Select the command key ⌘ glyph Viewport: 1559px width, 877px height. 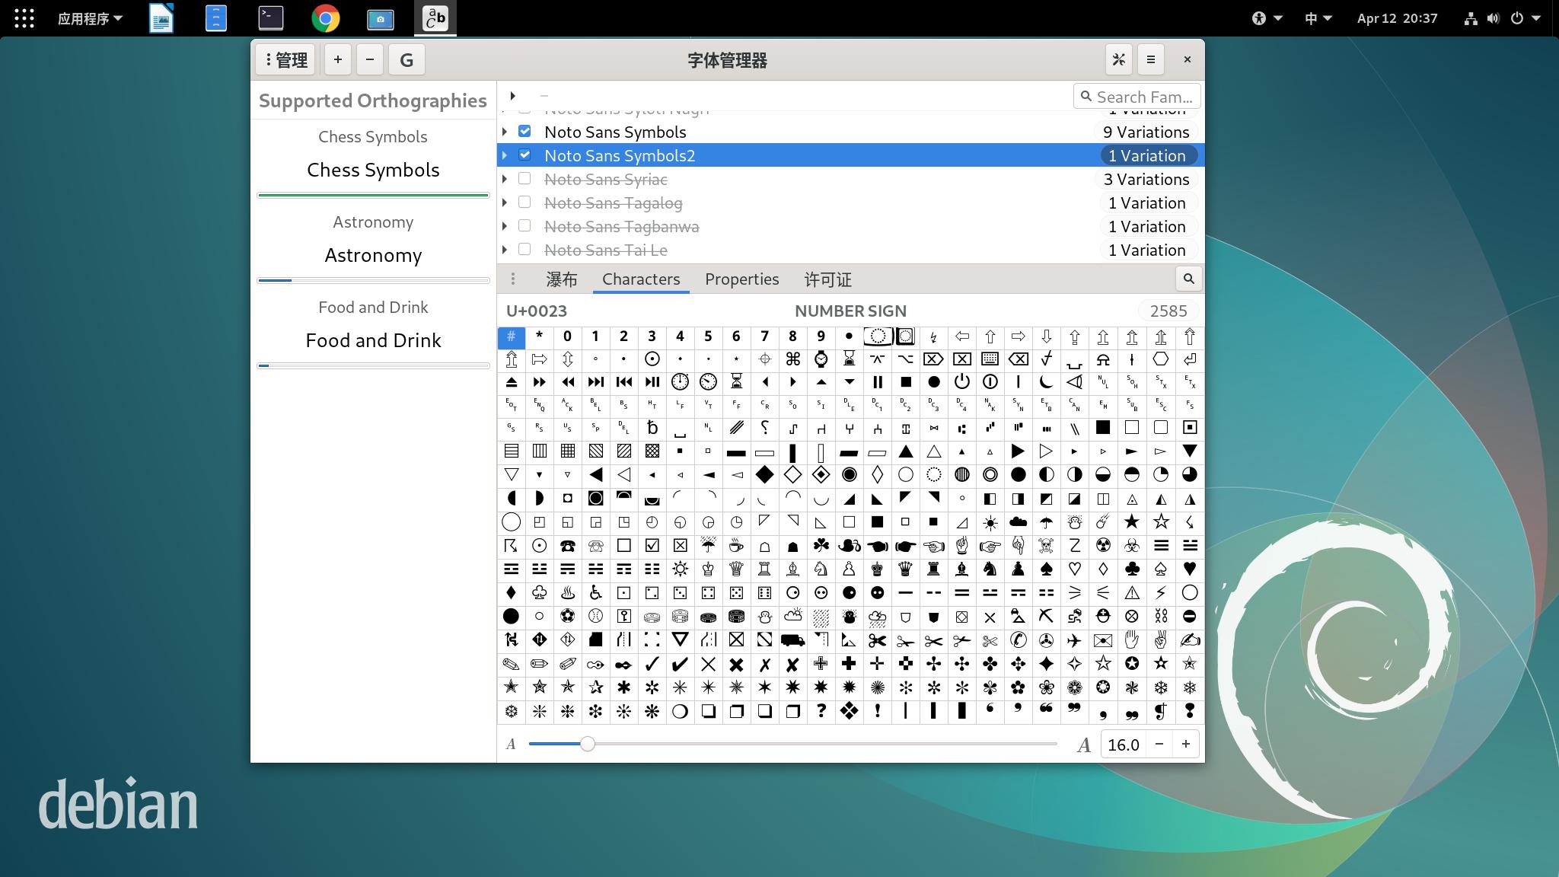pos(792,359)
